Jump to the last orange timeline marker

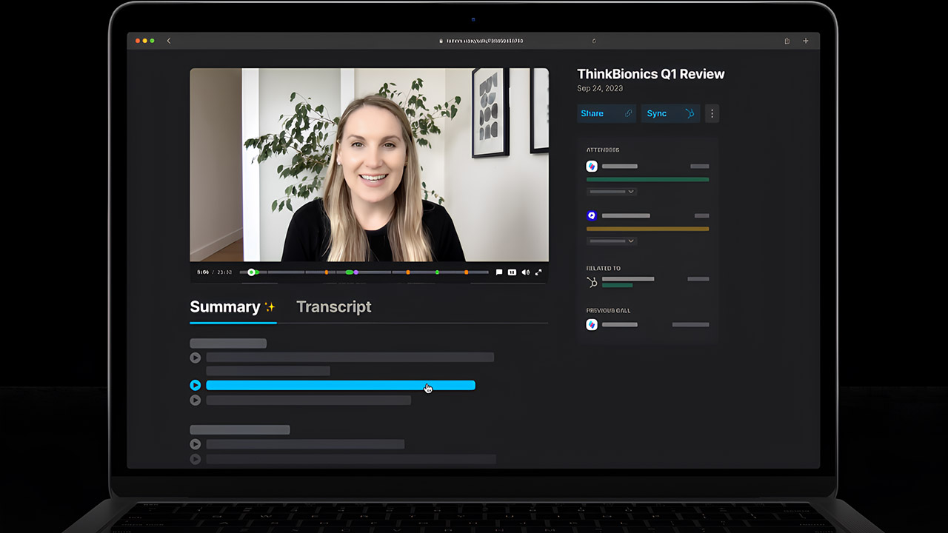[x=466, y=272]
